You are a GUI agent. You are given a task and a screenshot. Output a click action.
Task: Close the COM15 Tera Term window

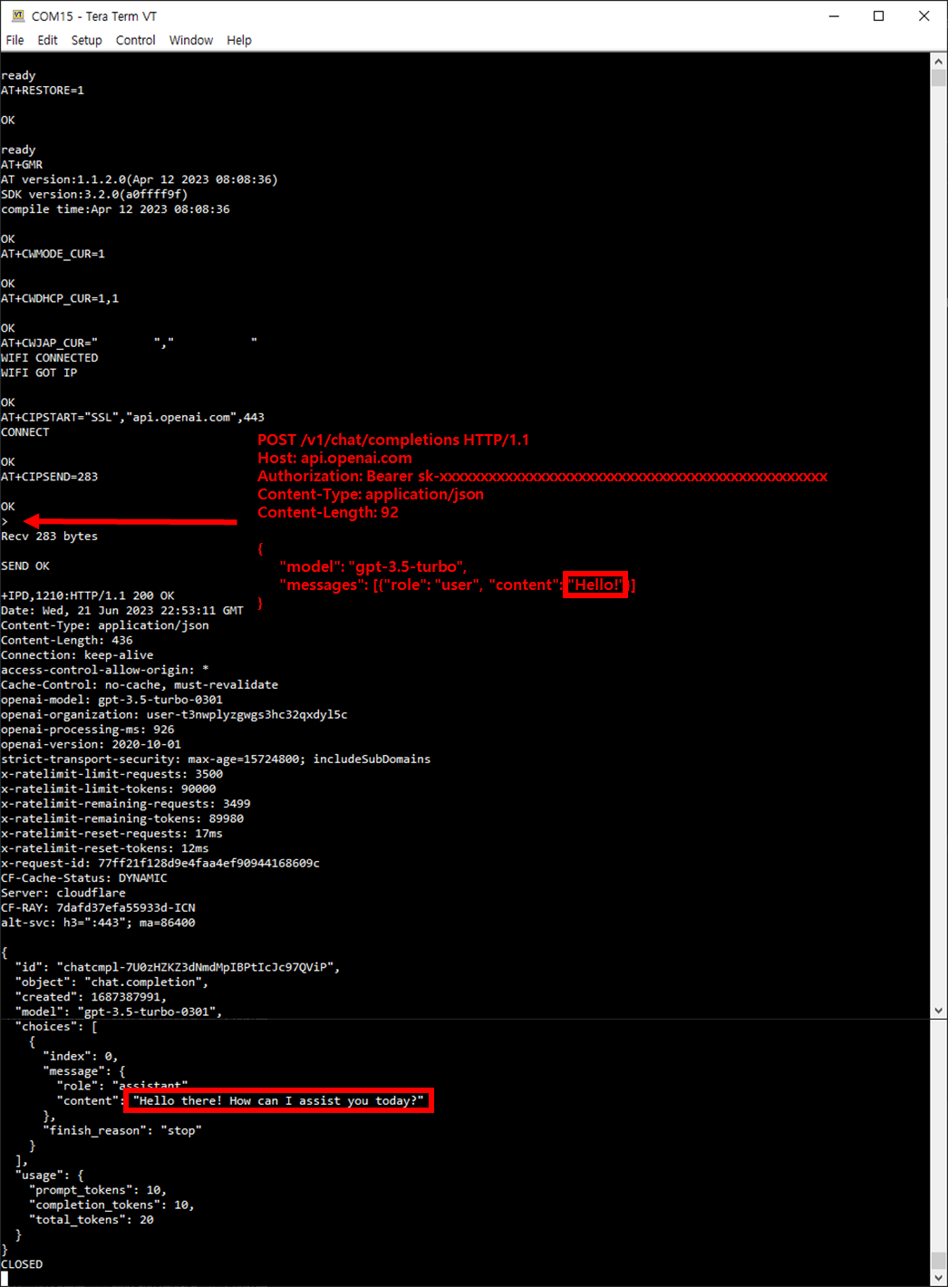(x=924, y=16)
